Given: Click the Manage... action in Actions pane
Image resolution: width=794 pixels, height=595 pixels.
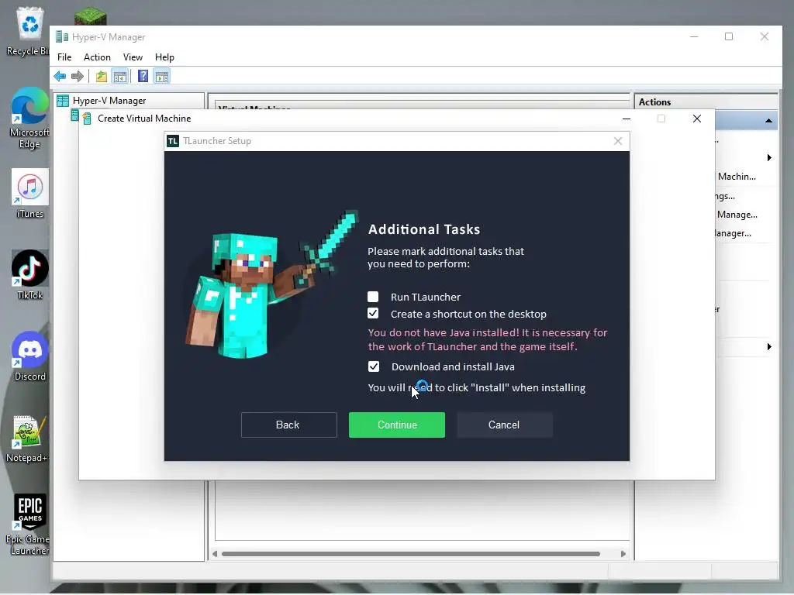Looking at the screenshot, I should point(737,215).
